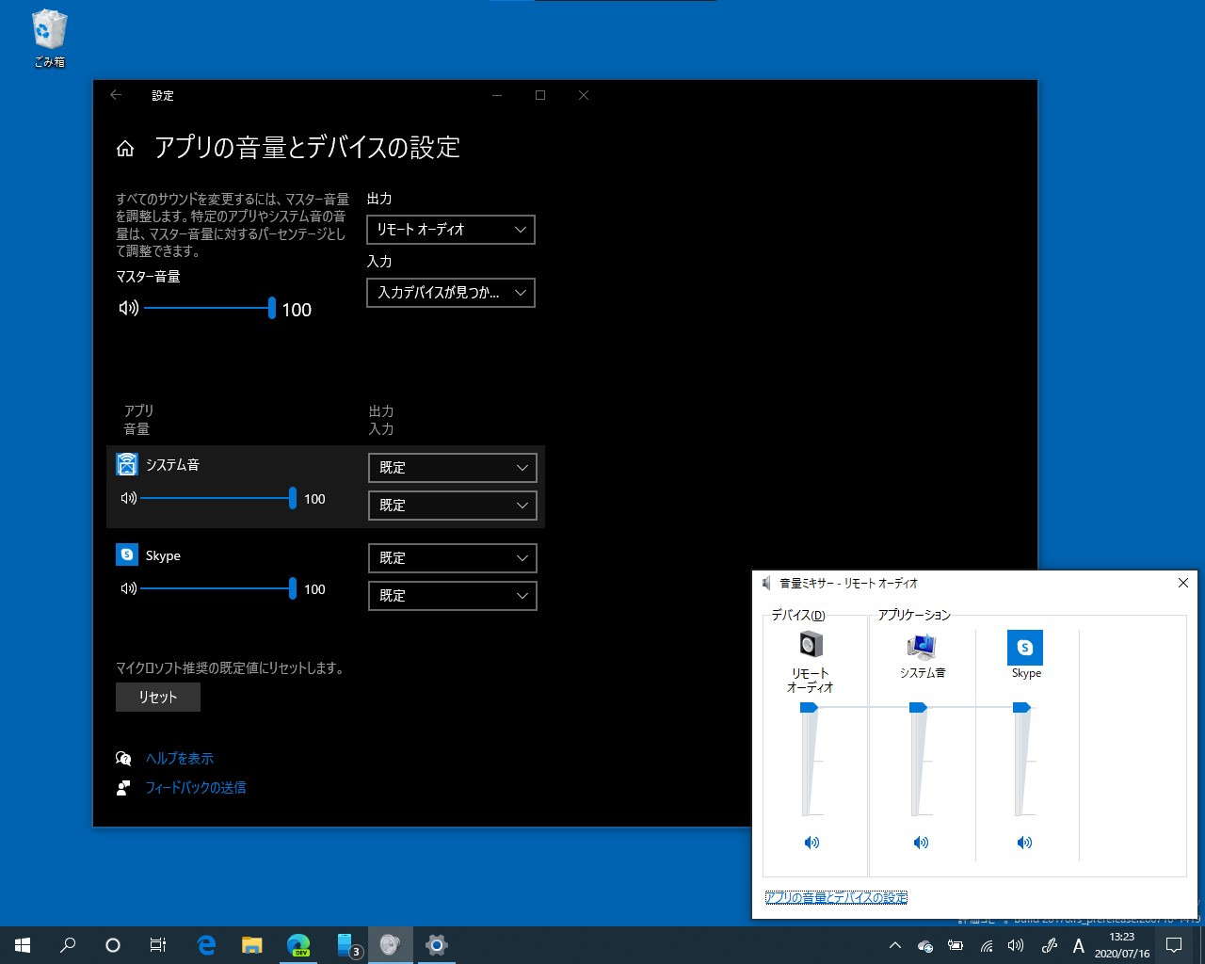The width and height of the screenshot is (1205, 964).
Task: Expand the システム音 output 既定 dropdown
Action: (453, 468)
